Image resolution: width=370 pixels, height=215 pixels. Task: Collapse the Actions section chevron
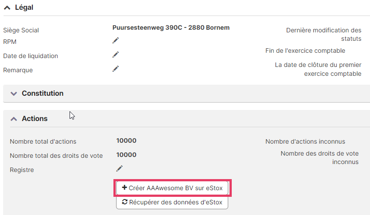click(14, 119)
